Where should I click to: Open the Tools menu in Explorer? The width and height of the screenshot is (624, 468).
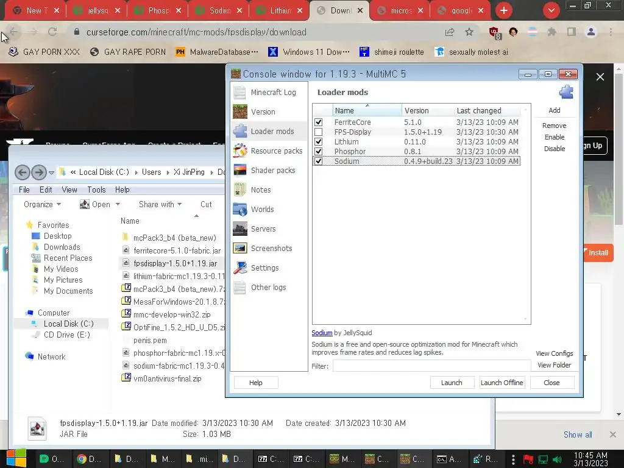[x=96, y=190]
